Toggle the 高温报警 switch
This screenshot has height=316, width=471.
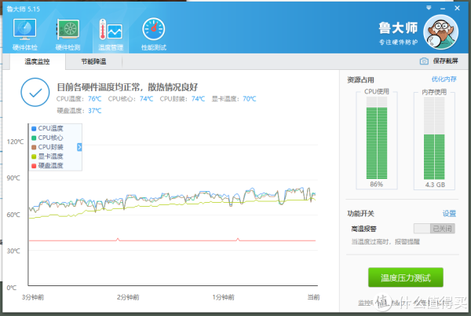point(434,229)
